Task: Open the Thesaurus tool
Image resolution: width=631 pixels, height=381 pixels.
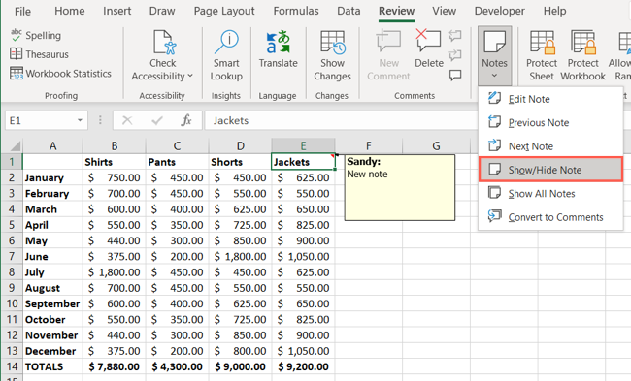Action: [x=39, y=54]
